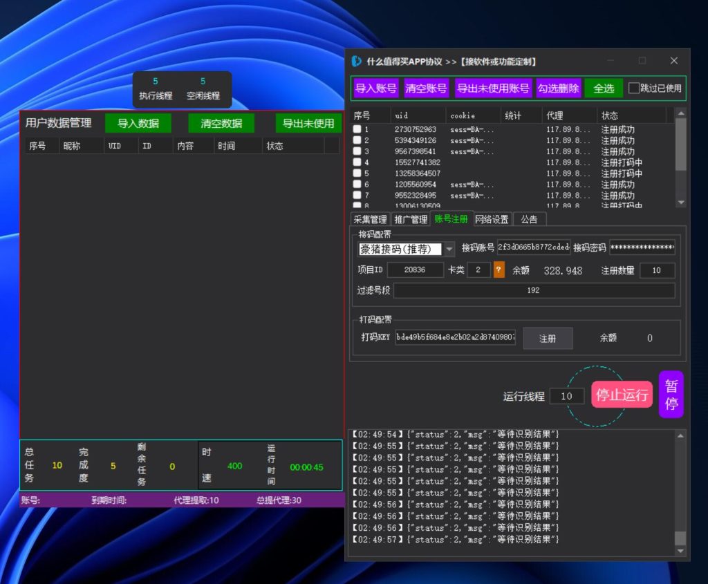Select the checkbox for row 6 account

(357, 185)
